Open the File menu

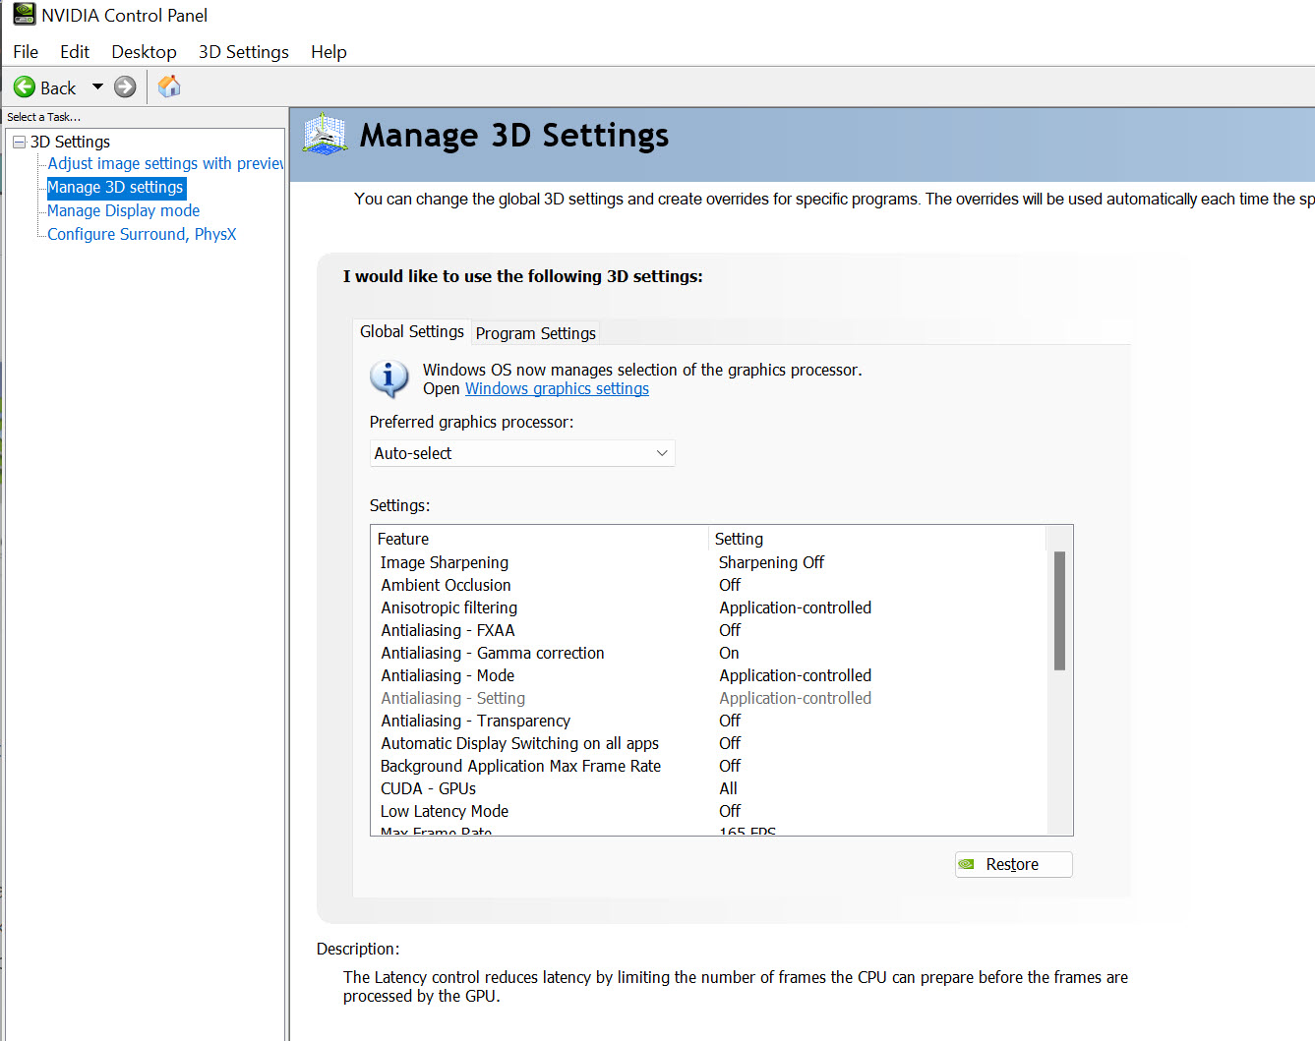[26, 52]
